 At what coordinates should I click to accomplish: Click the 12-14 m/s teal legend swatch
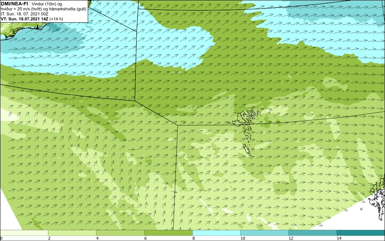313,233
